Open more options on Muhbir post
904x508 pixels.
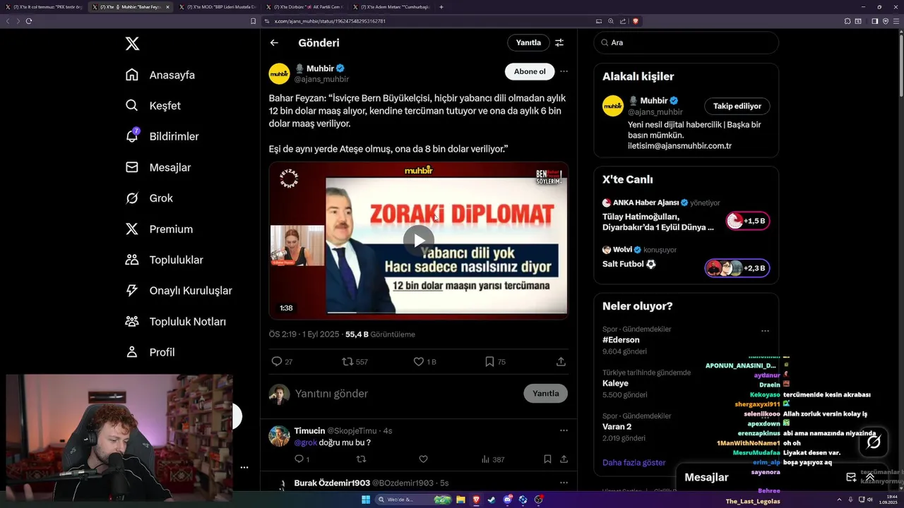coord(564,71)
